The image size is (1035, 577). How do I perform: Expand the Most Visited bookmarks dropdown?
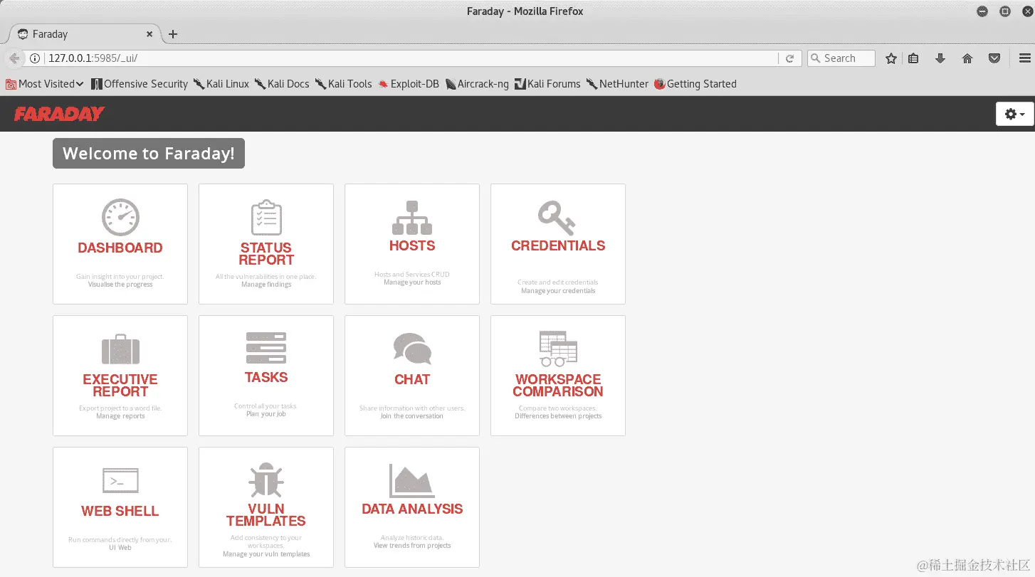45,84
